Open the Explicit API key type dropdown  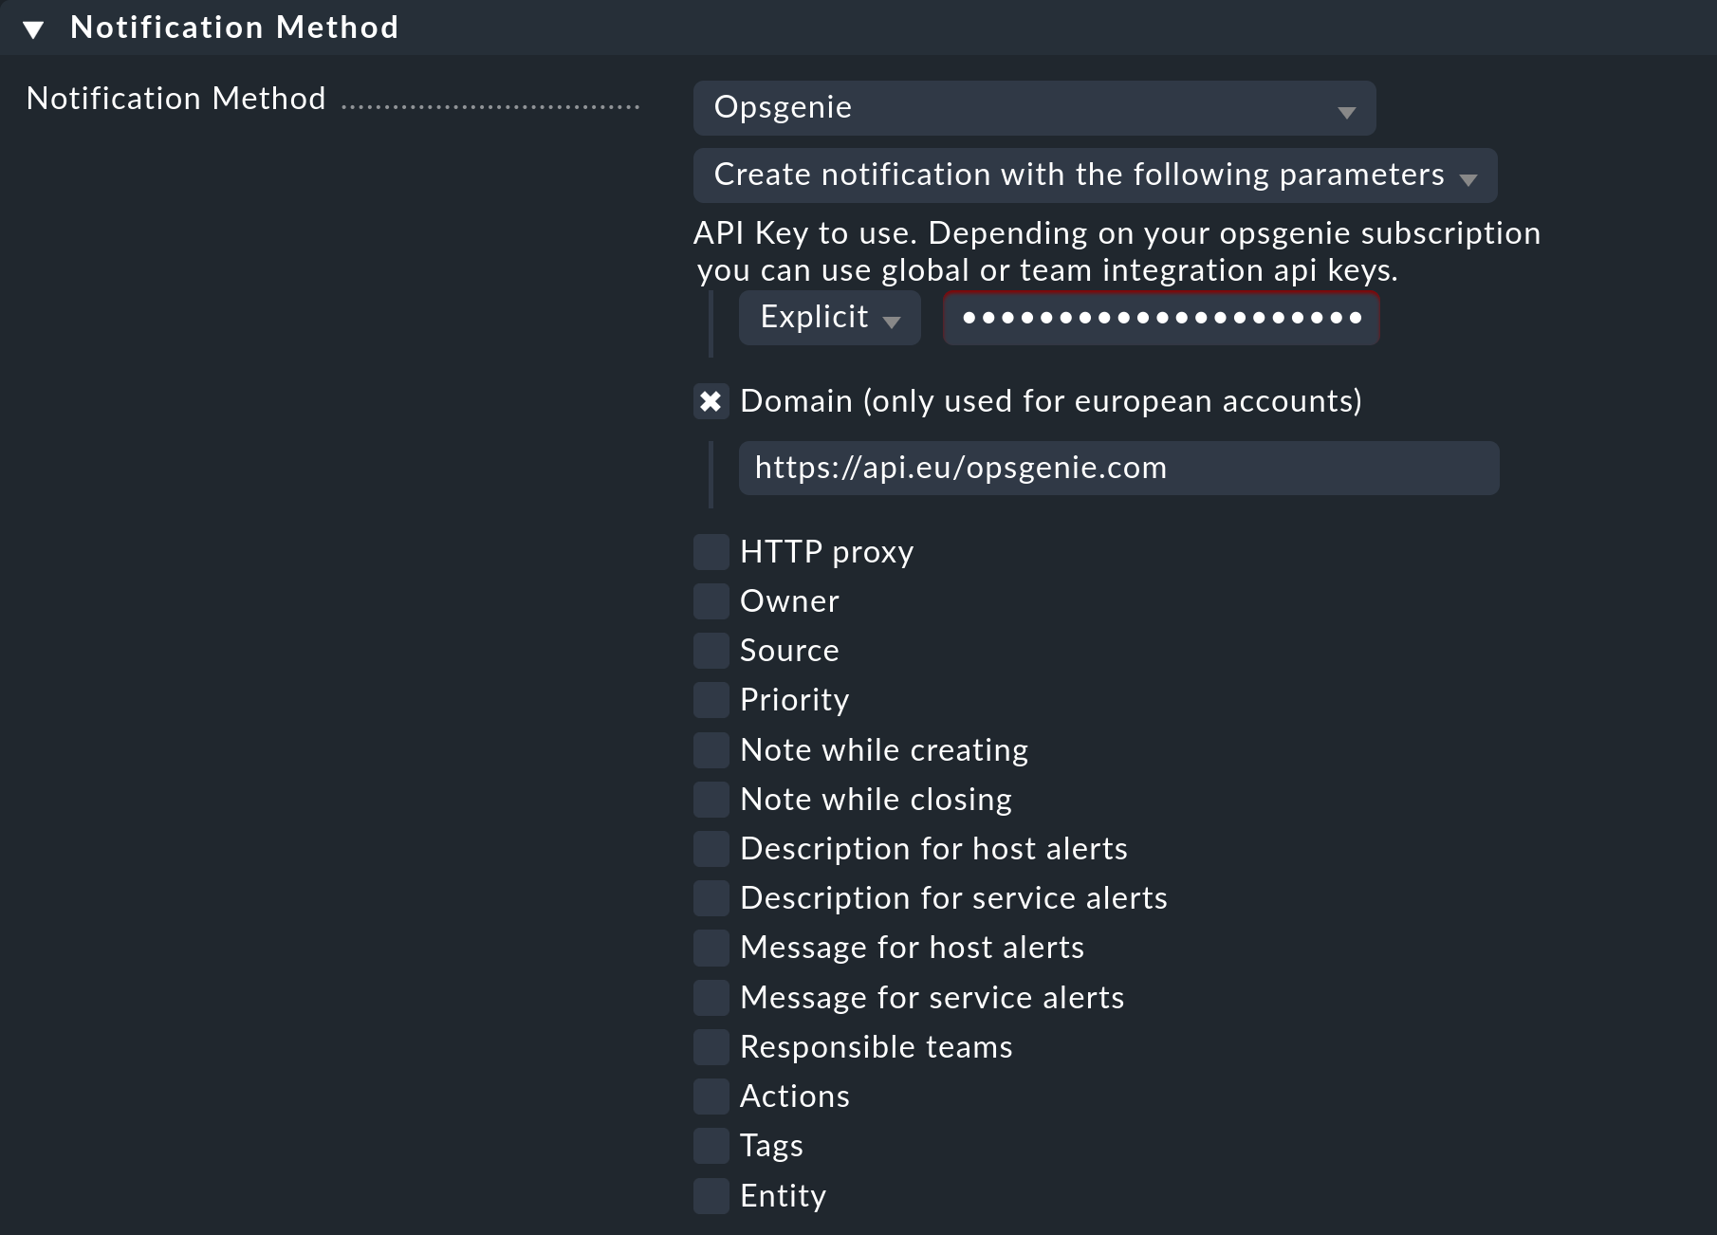(x=829, y=318)
